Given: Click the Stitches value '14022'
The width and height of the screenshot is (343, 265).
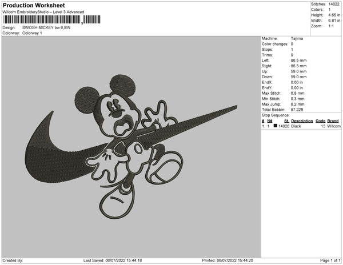Looking at the screenshot, I should click(x=334, y=4).
